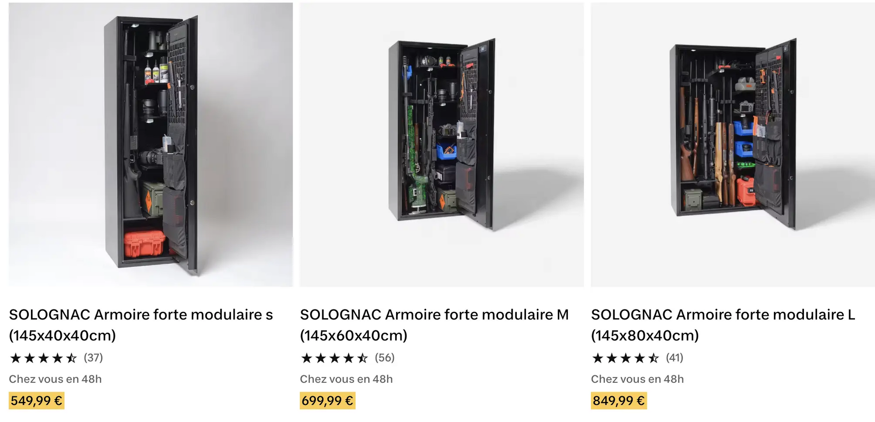The height and width of the screenshot is (422, 875).
Task: Open the Armoire forte modulaire M product page
Action: 434,324
